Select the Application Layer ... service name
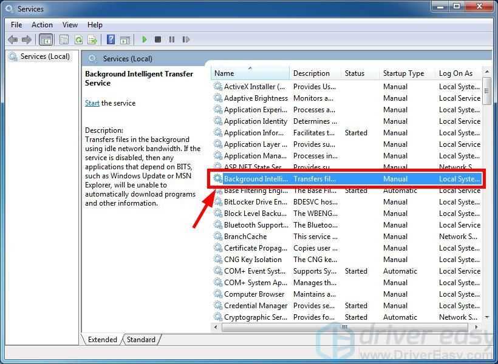Image resolution: width=498 pixels, height=364 pixels. 256,144
